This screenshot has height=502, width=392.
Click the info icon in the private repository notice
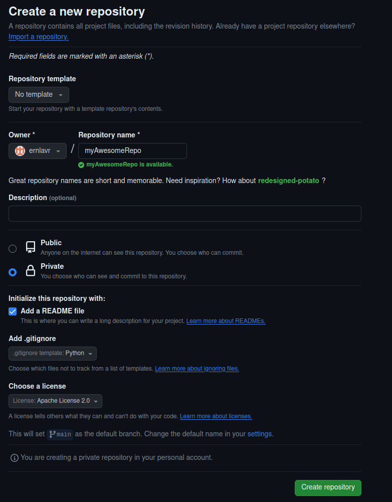coord(14,457)
